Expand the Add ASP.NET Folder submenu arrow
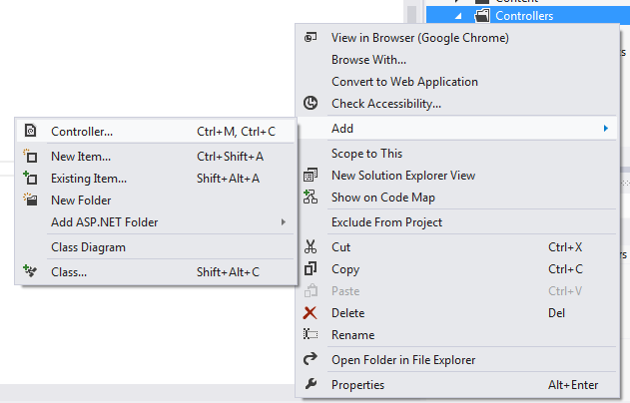The image size is (630, 403). 284,222
